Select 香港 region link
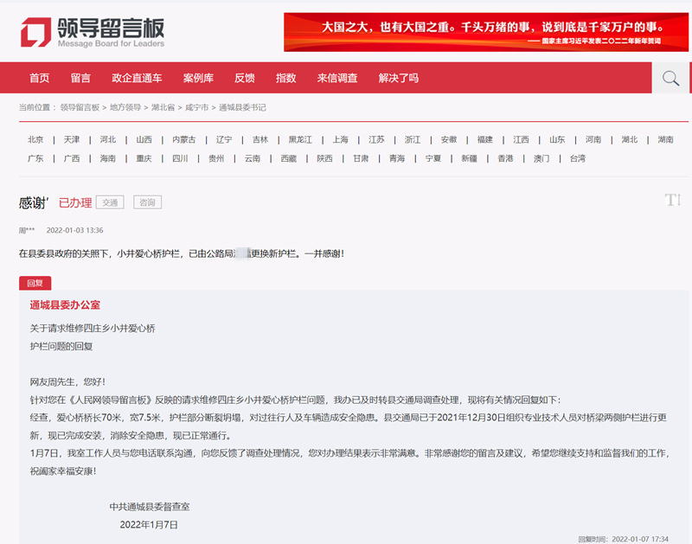The width and height of the screenshot is (692, 544). point(505,158)
